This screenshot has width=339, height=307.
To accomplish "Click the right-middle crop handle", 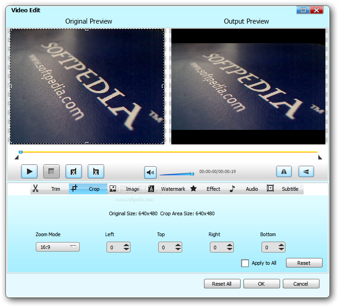I will (163, 86).
